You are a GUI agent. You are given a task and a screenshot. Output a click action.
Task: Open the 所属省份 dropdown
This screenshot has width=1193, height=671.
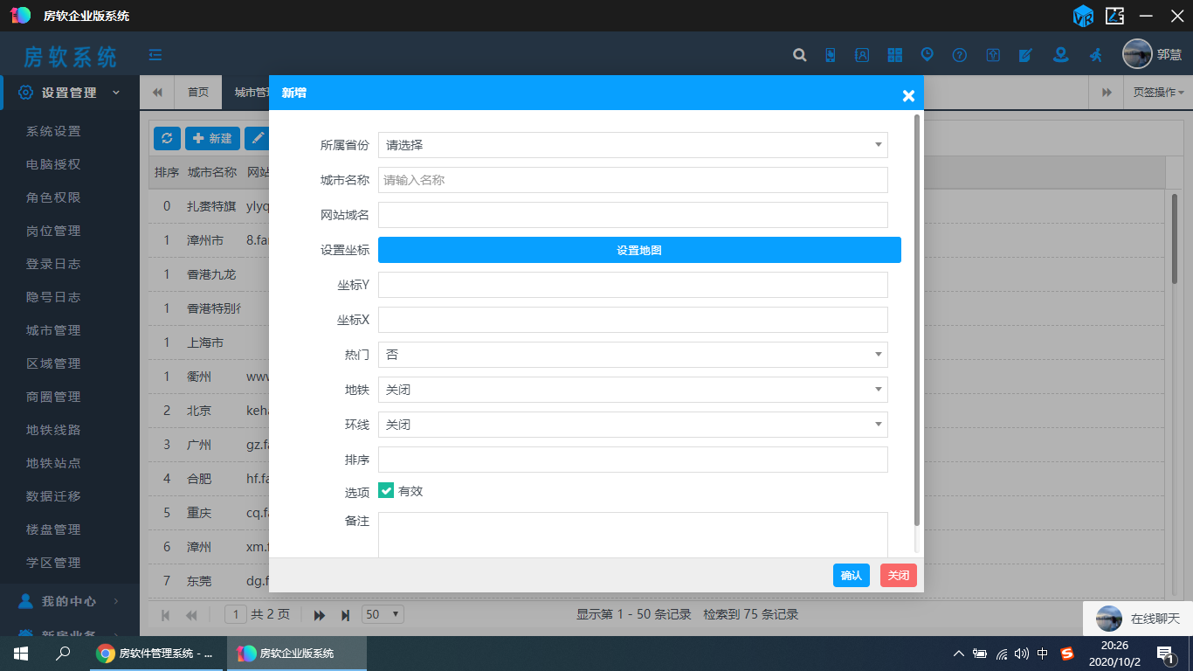(x=633, y=145)
